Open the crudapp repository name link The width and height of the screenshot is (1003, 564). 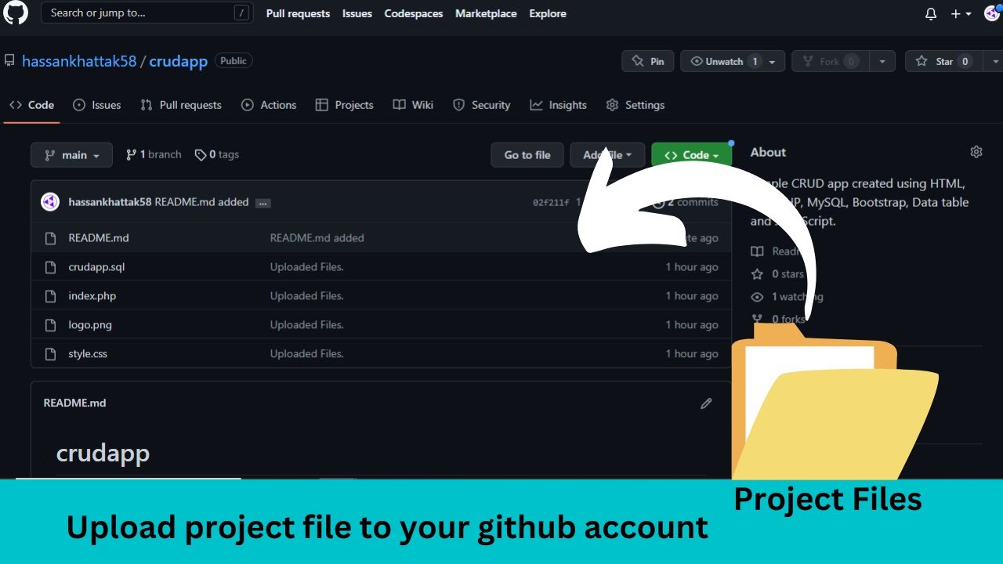click(178, 61)
